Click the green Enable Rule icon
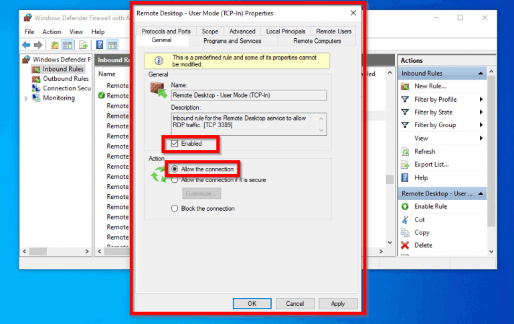 [405, 206]
